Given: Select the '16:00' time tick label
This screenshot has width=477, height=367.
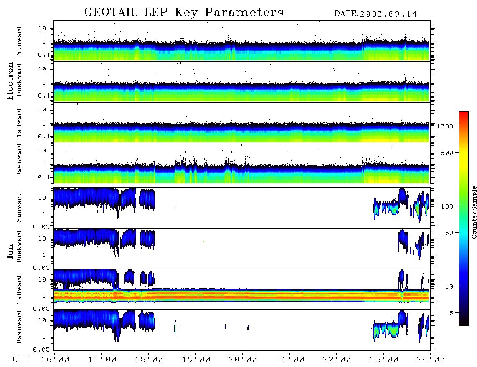Looking at the screenshot, I should [x=55, y=359].
